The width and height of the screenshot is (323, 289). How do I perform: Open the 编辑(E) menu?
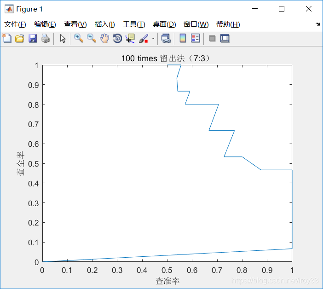pos(45,24)
